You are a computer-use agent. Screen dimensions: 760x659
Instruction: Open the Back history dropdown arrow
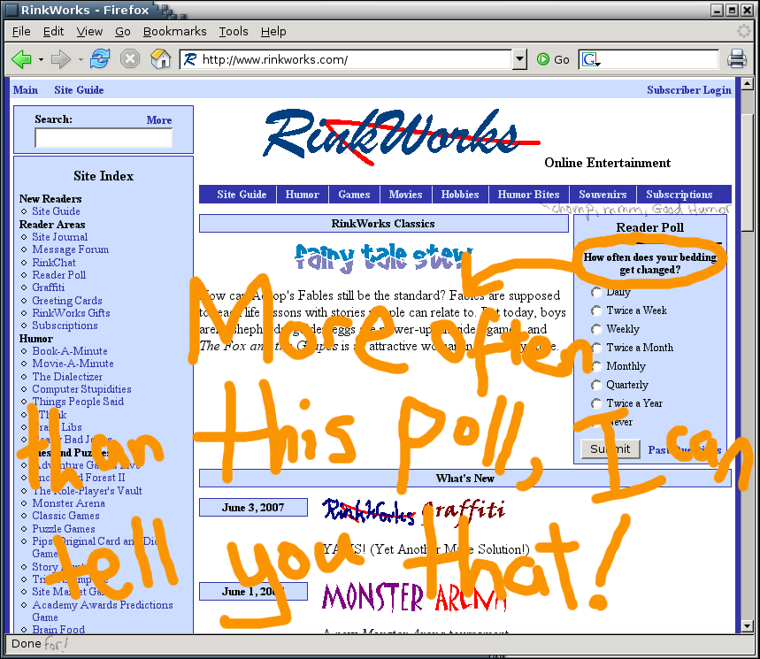(41, 59)
